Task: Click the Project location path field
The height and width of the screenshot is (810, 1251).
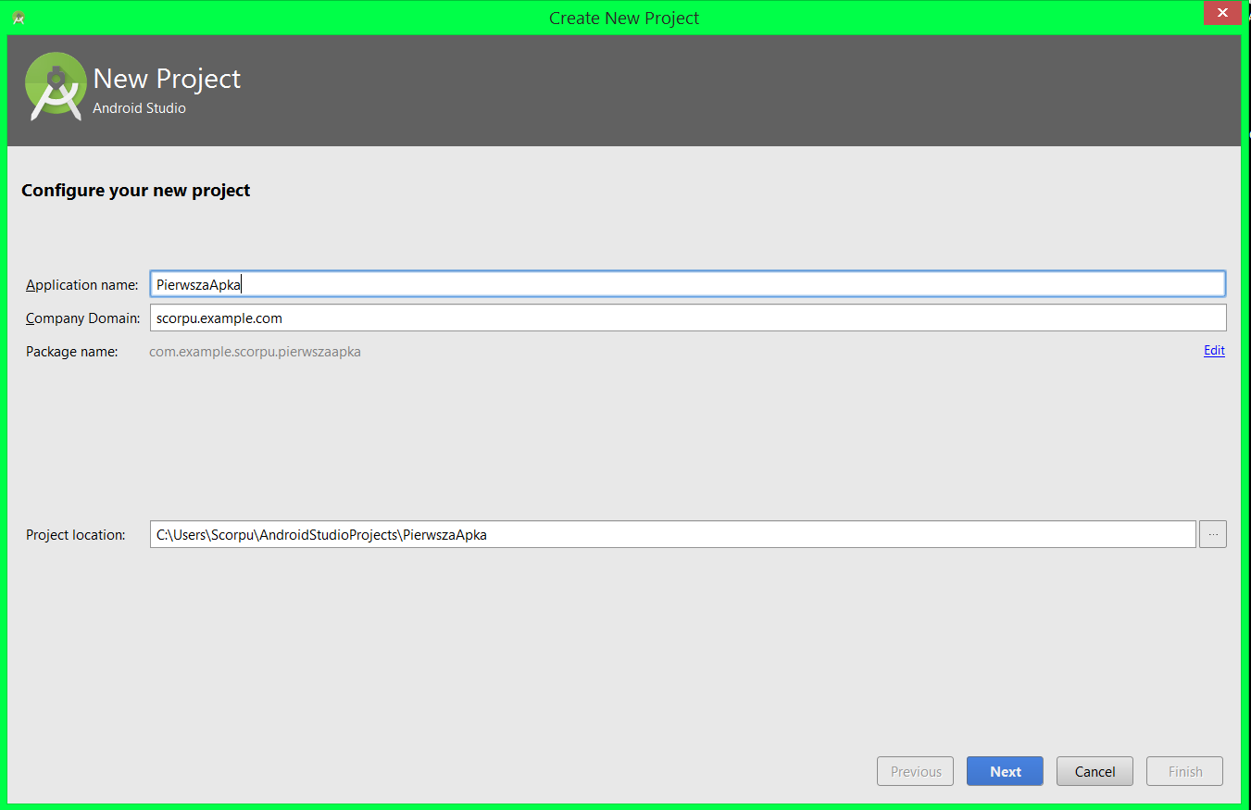Action: (673, 534)
